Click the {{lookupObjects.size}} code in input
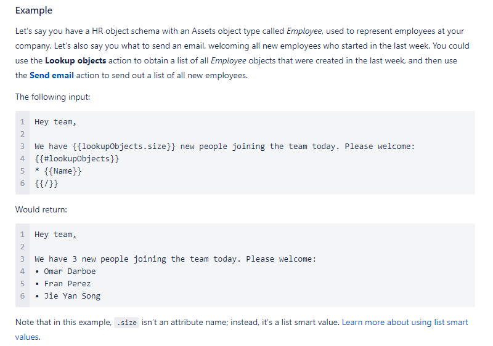Viewport: 493px width, 346px height. (124, 147)
